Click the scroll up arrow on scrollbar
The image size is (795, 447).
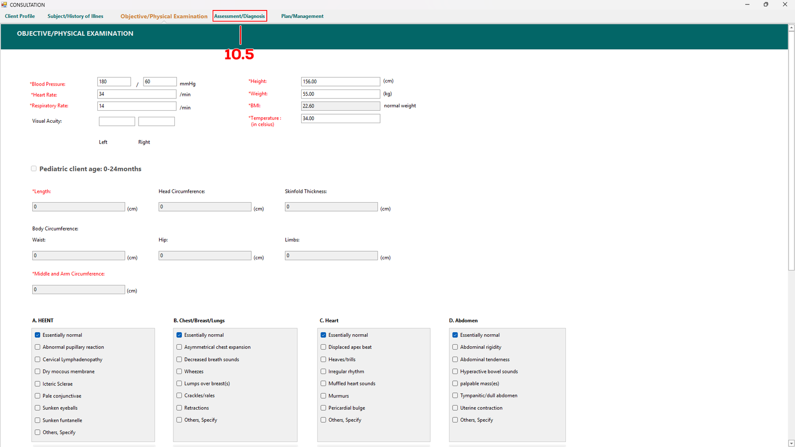(x=791, y=28)
